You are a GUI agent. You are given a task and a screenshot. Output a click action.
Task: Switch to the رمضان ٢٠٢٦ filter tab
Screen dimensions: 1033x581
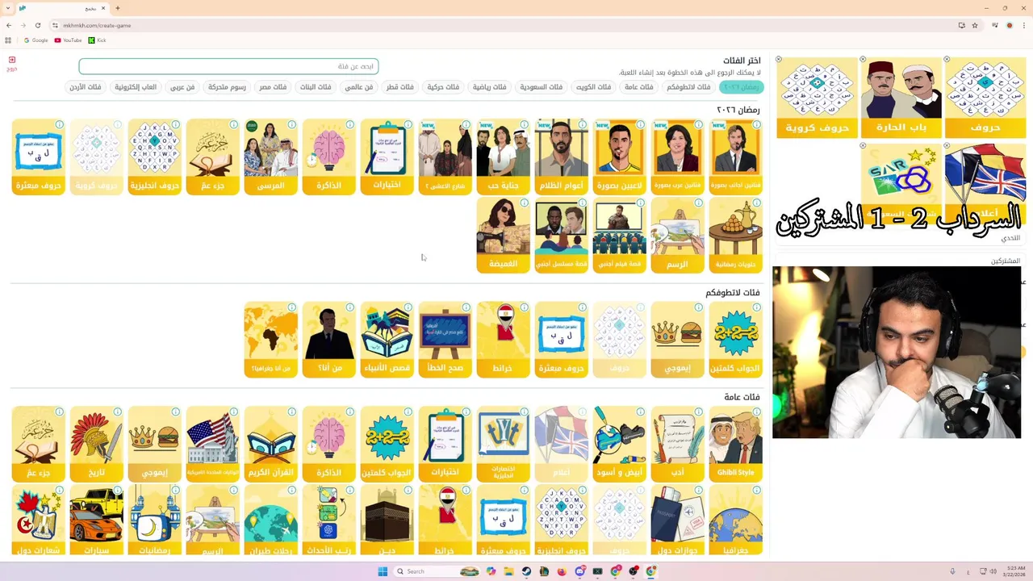[x=740, y=87]
